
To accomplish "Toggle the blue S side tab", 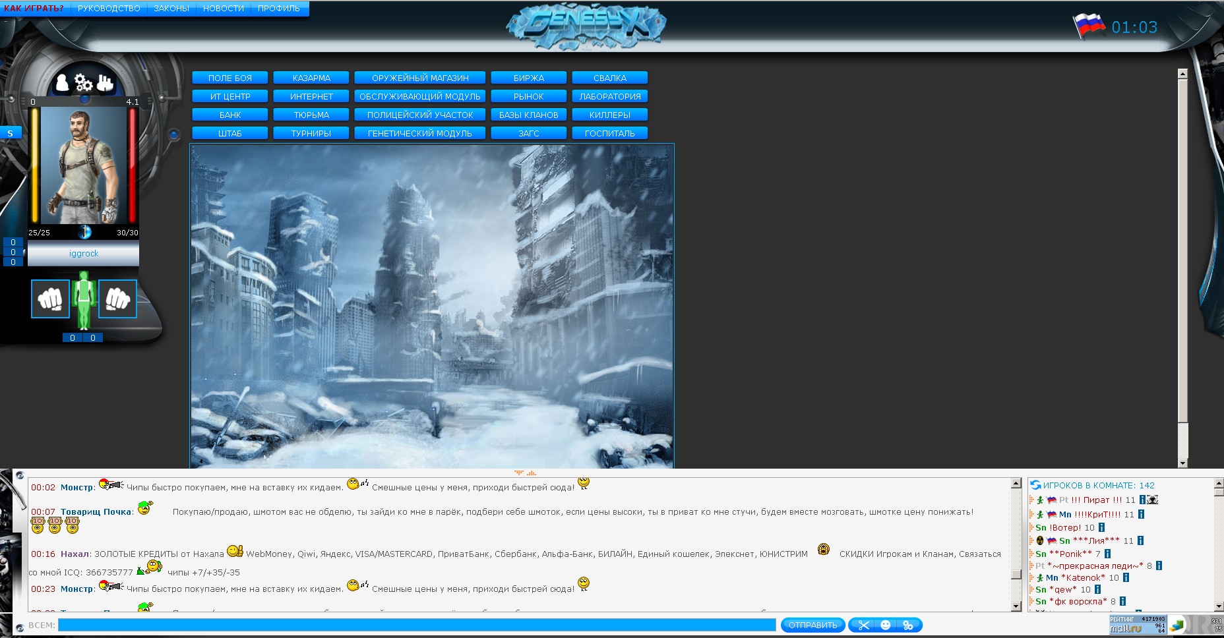I will (11, 133).
